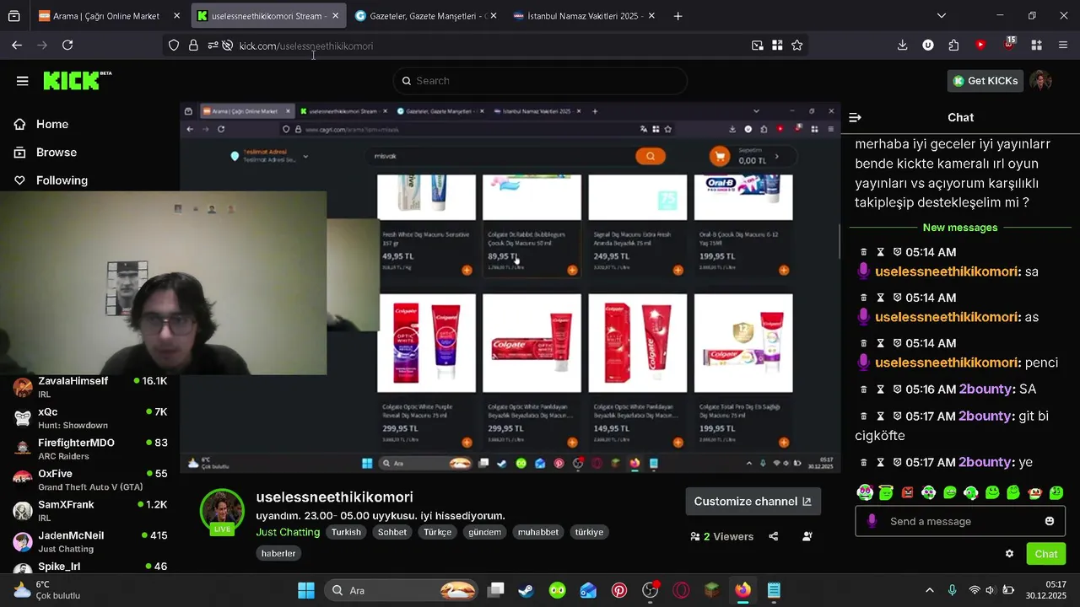The height and width of the screenshot is (607, 1080).
Task: Insert the first green emote in quick row
Action: [864, 492]
